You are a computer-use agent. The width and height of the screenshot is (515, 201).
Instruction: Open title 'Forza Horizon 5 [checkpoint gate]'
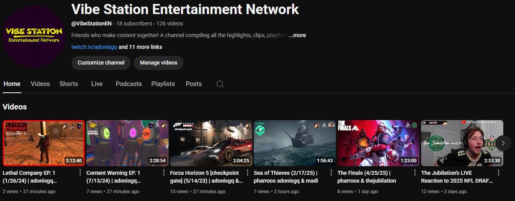pyautogui.click(x=207, y=177)
